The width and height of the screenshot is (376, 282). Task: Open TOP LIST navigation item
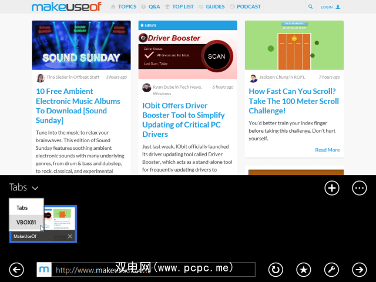click(x=180, y=6)
